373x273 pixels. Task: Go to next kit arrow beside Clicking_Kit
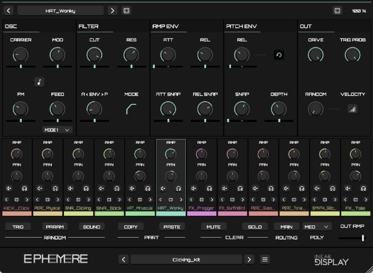[x=249, y=260]
